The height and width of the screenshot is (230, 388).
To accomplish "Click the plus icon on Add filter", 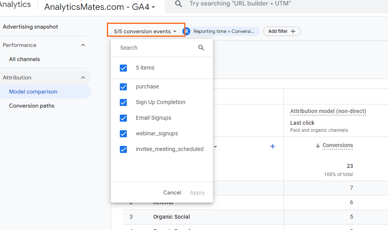I will (293, 31).
